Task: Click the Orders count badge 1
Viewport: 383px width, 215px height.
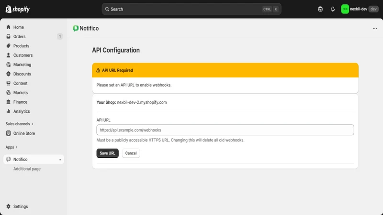Action: 59,36
